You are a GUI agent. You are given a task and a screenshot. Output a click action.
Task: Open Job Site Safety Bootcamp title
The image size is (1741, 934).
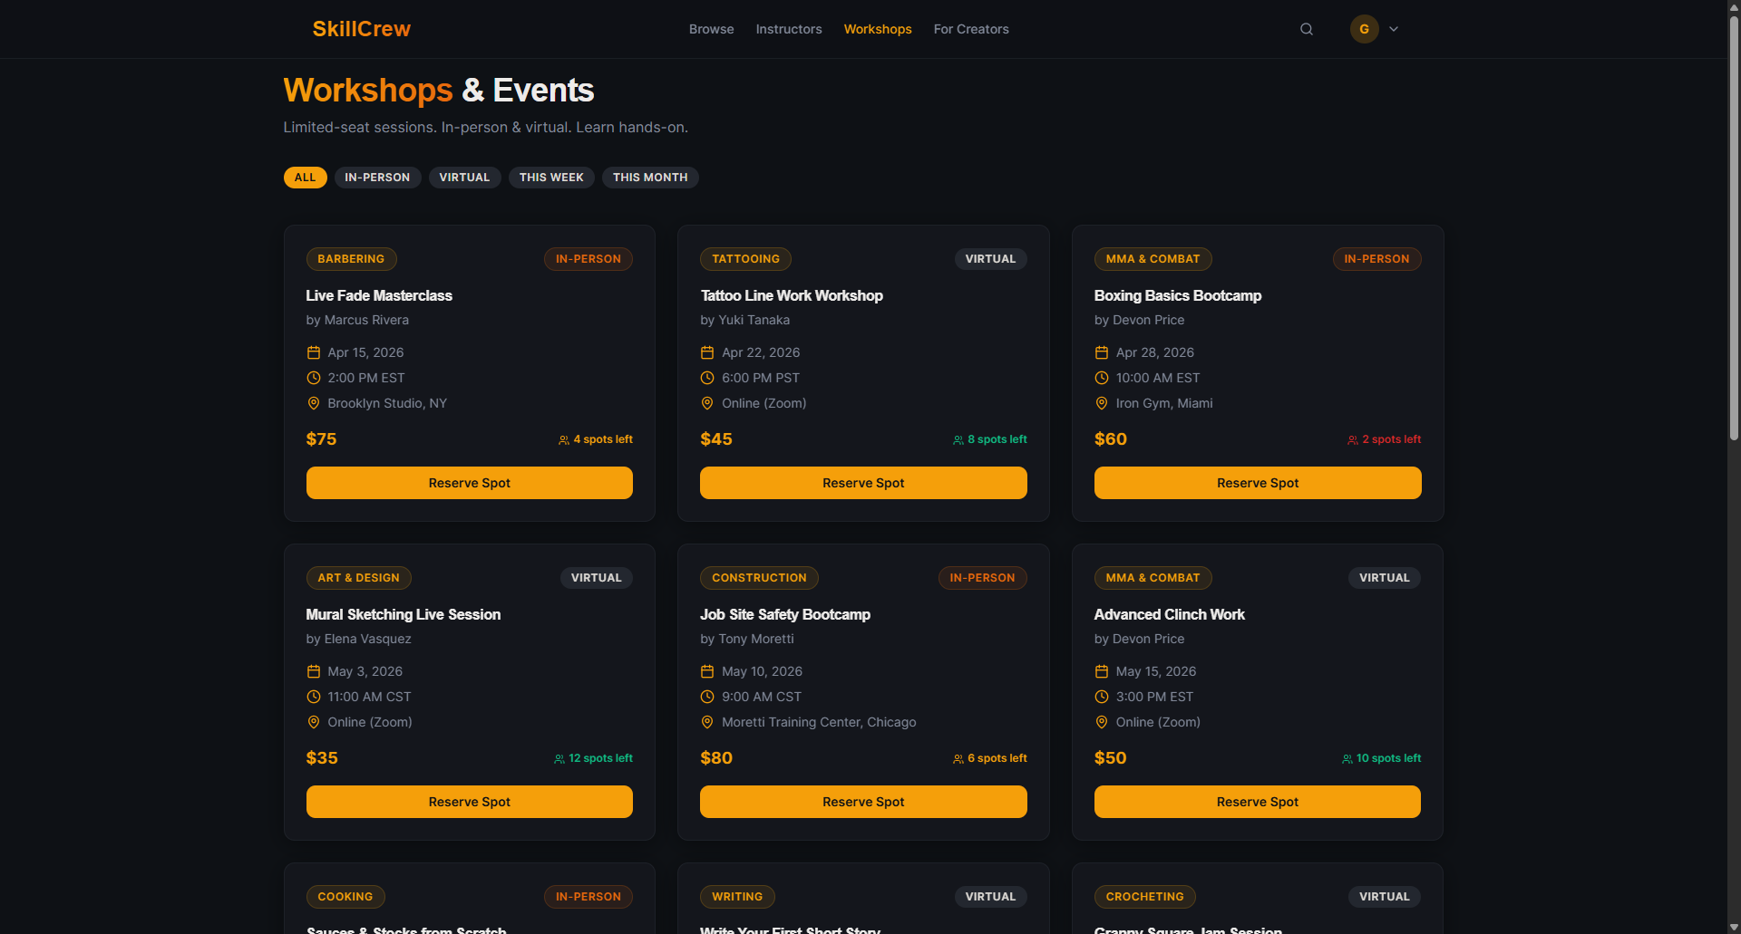pyautogui.click(x=785, y=614)
